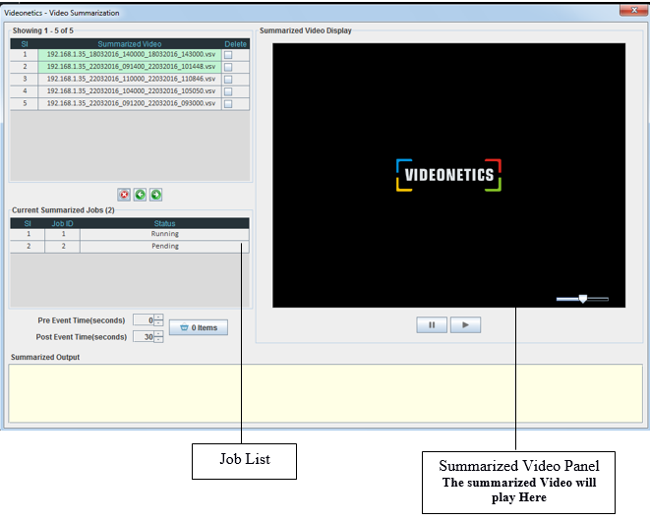Pause the summarized video playback
Image resolution: width=650 pixels, height=520 pixels.
tap(432, 324)
